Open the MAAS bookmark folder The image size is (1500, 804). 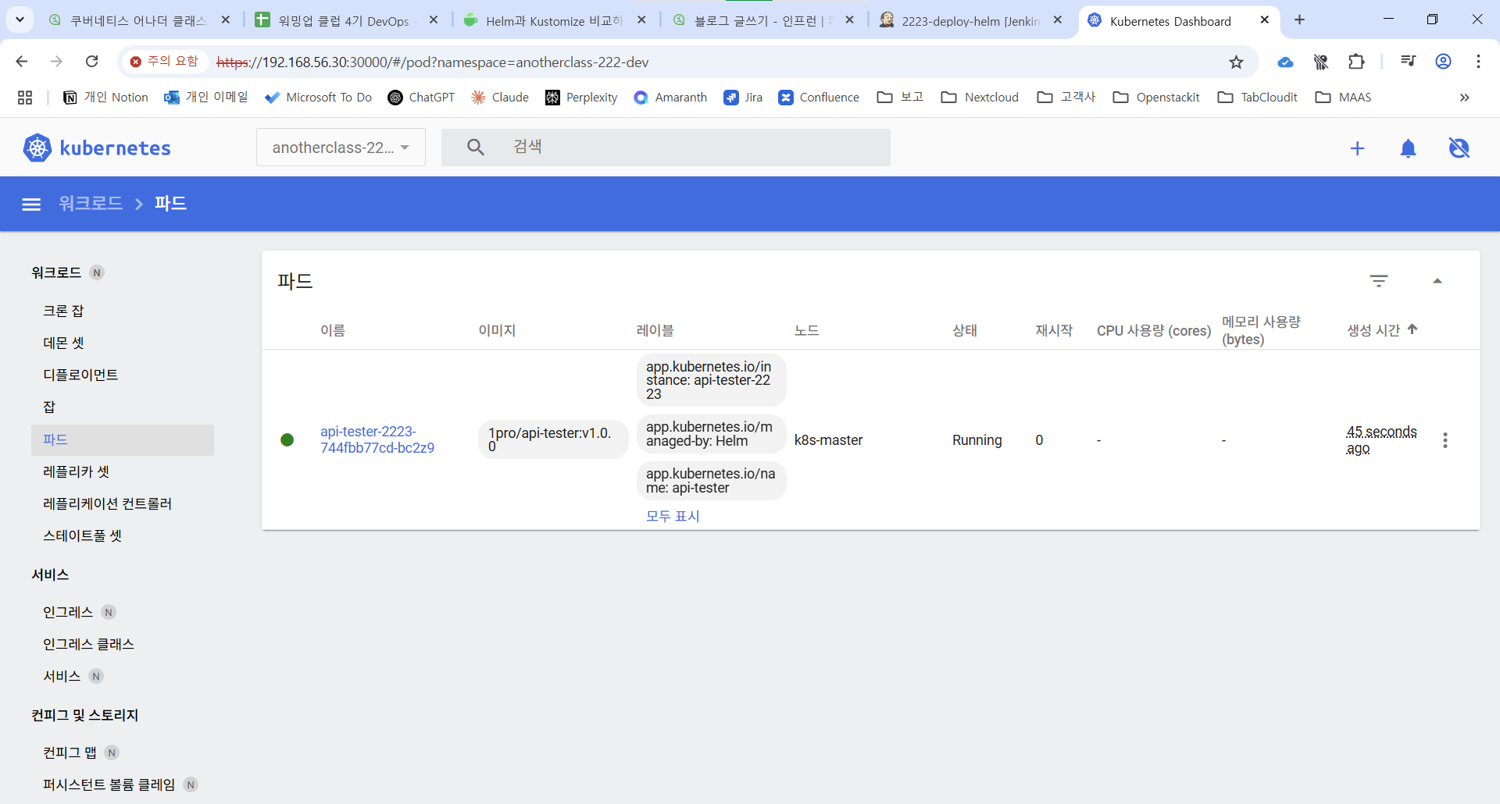click(x=1344, y=98)
